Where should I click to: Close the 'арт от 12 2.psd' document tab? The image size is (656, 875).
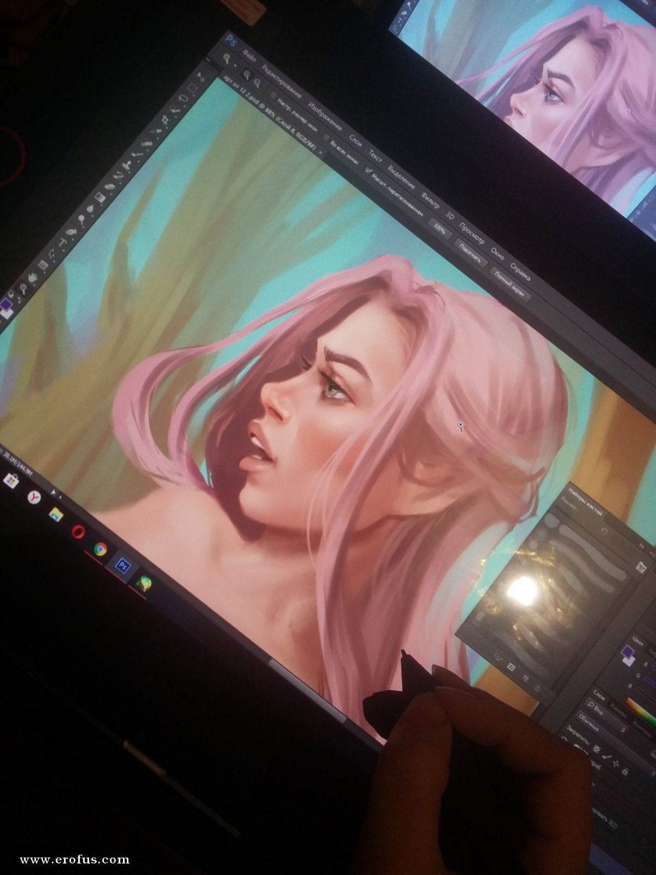[x=321, y=151]
